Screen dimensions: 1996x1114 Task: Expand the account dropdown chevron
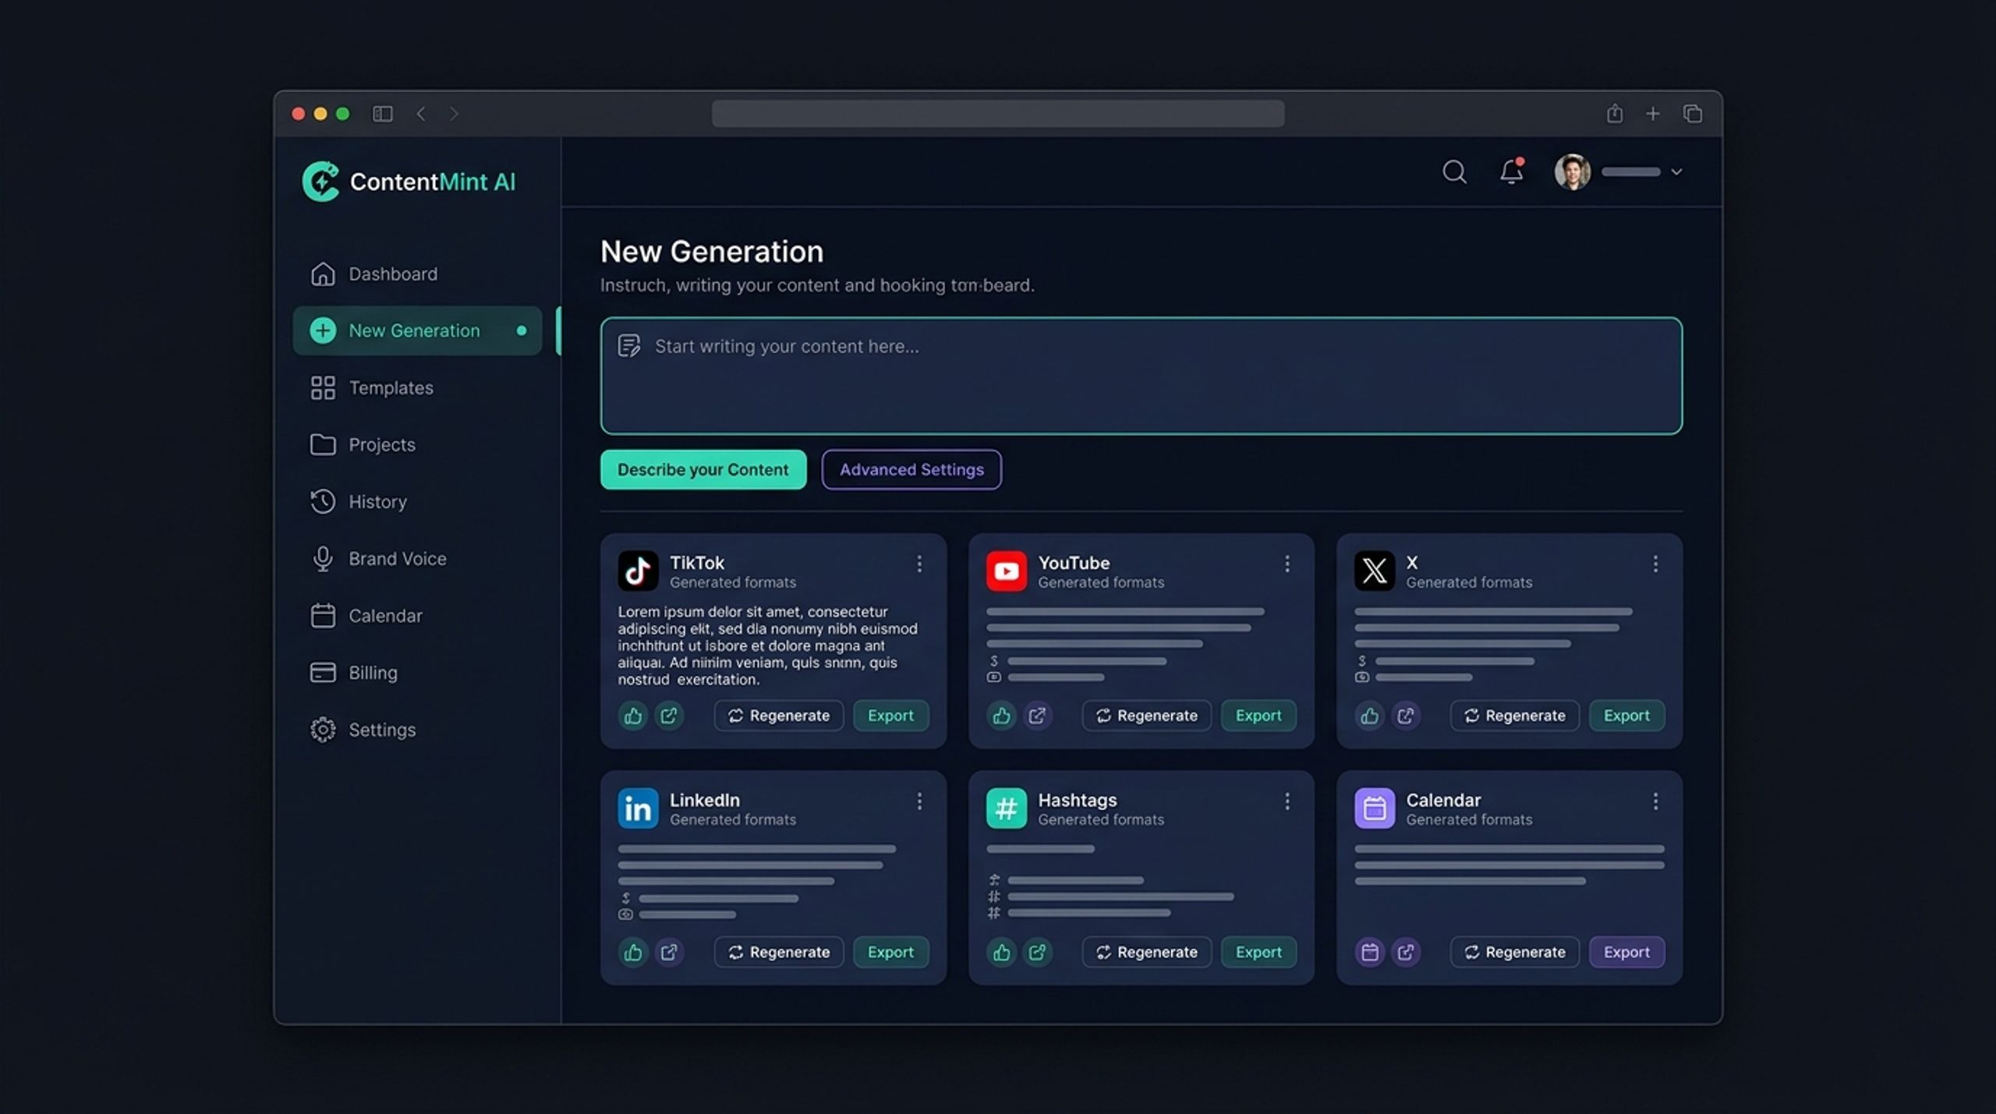tap(1676, 172)
